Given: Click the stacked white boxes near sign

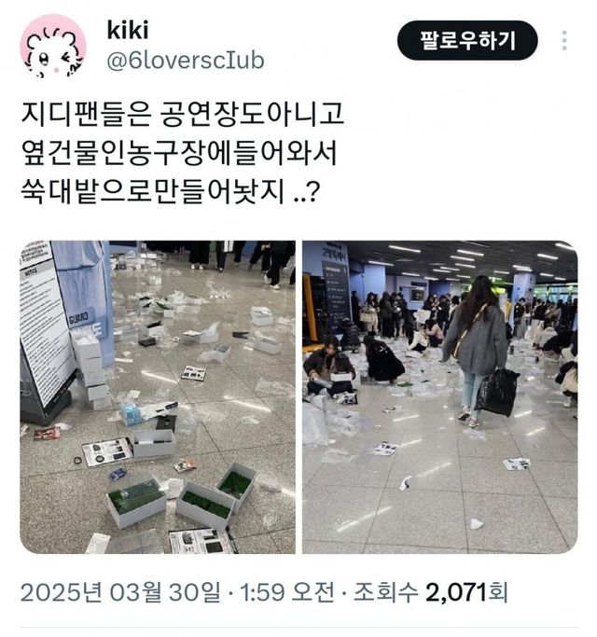Looking at the screenshot, I should pos(90,368).
